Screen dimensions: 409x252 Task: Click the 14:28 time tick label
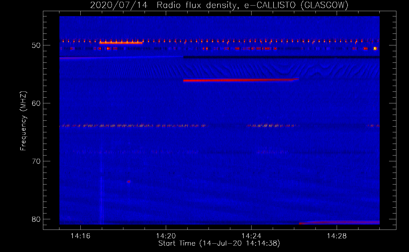[337, 236]
